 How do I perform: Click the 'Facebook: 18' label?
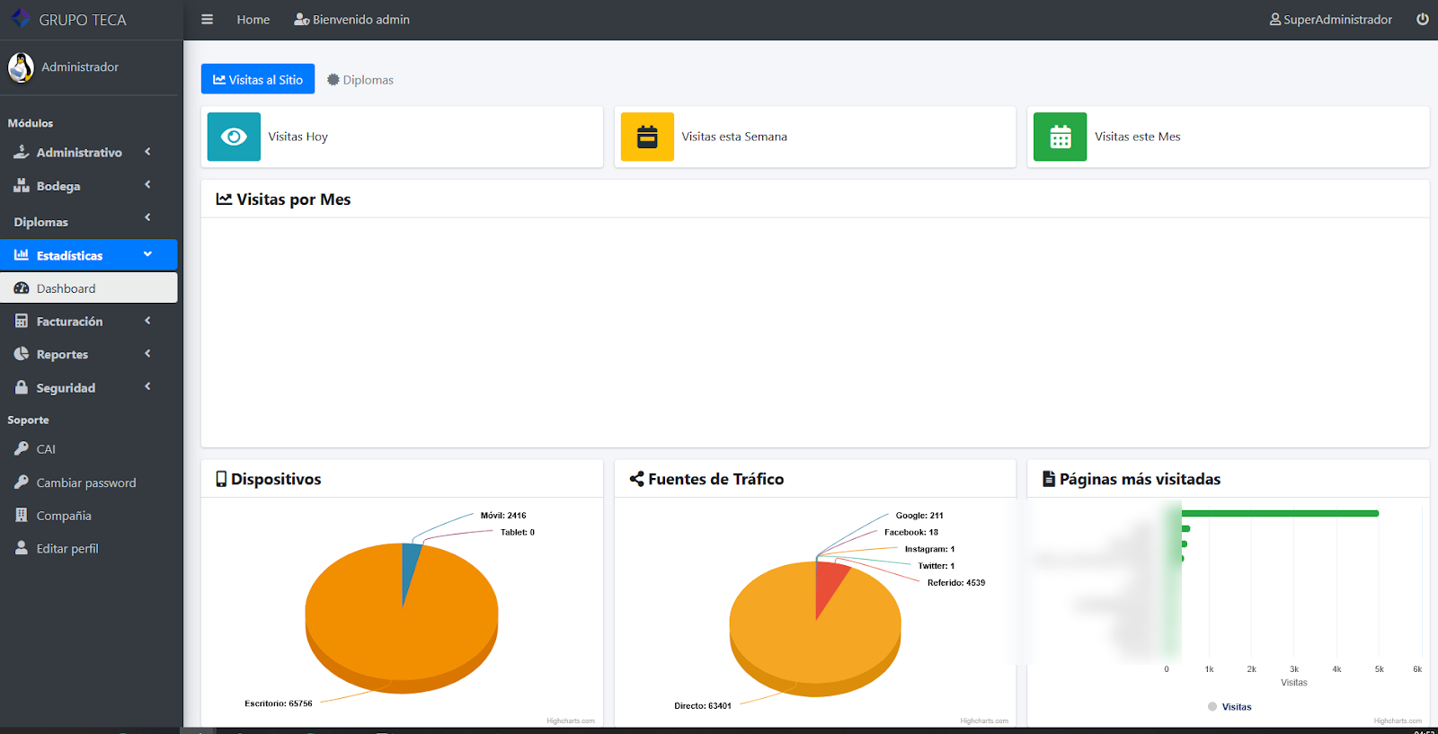point(911,533)
